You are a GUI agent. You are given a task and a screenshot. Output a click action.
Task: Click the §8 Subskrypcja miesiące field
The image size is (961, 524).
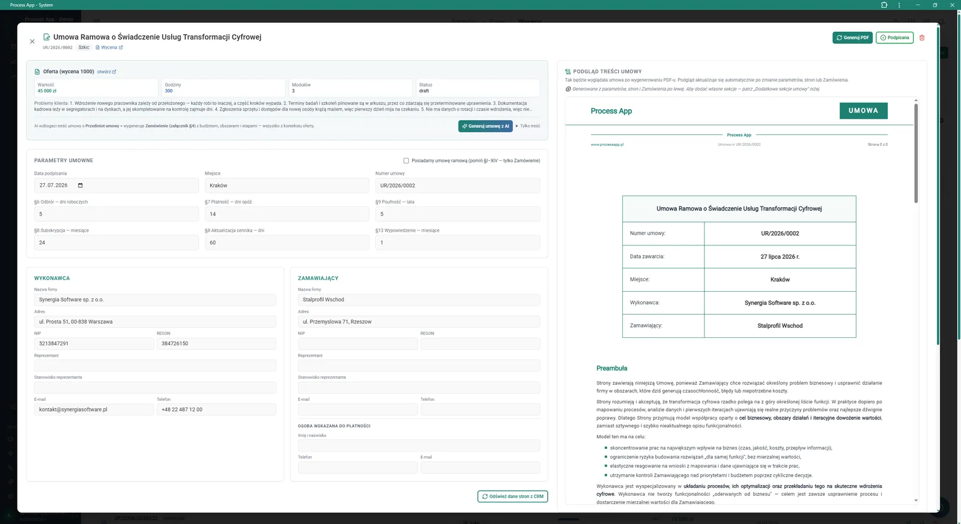click(117, 242)
